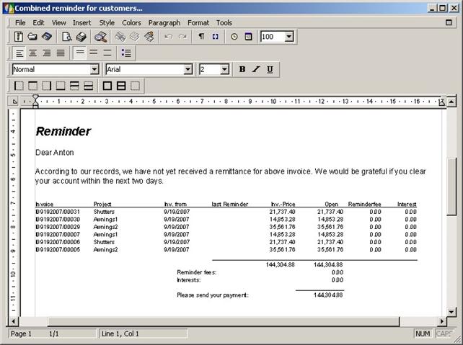Image resolution: width=463 pixels, height=345 pixels.
Task: Click the New document icon
Action: pyautogui.click(x=19, y=37)
